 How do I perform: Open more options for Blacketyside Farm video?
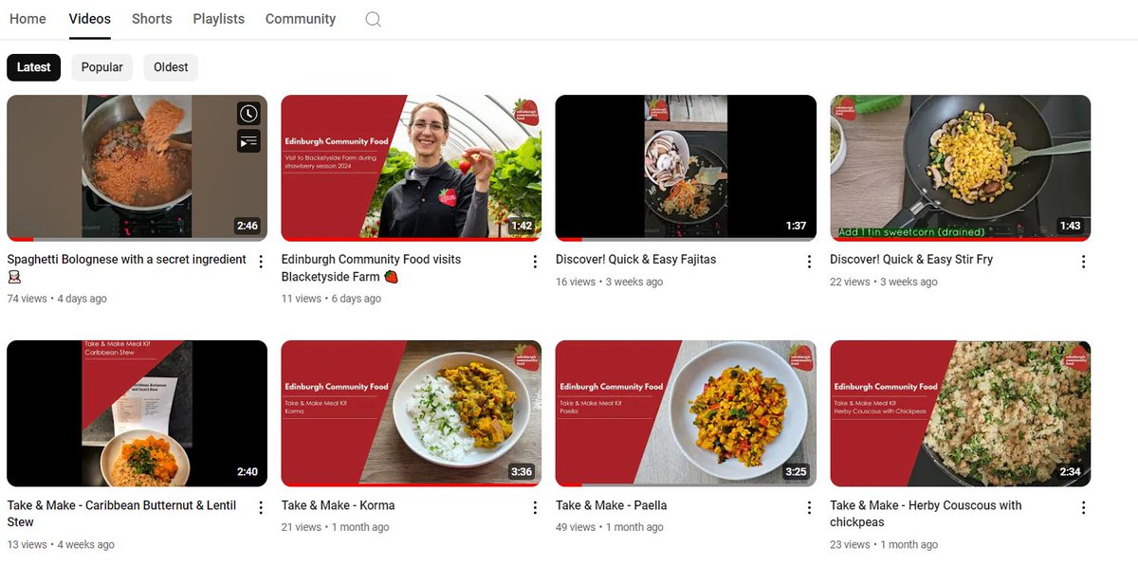pos(535,262)
